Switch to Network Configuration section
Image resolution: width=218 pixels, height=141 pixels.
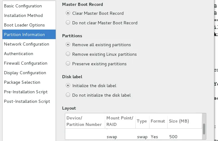(26, 44)
